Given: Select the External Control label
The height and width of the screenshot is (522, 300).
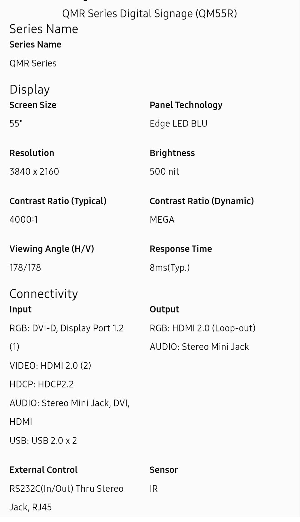Looking at the screenshot, I should 43,470.
